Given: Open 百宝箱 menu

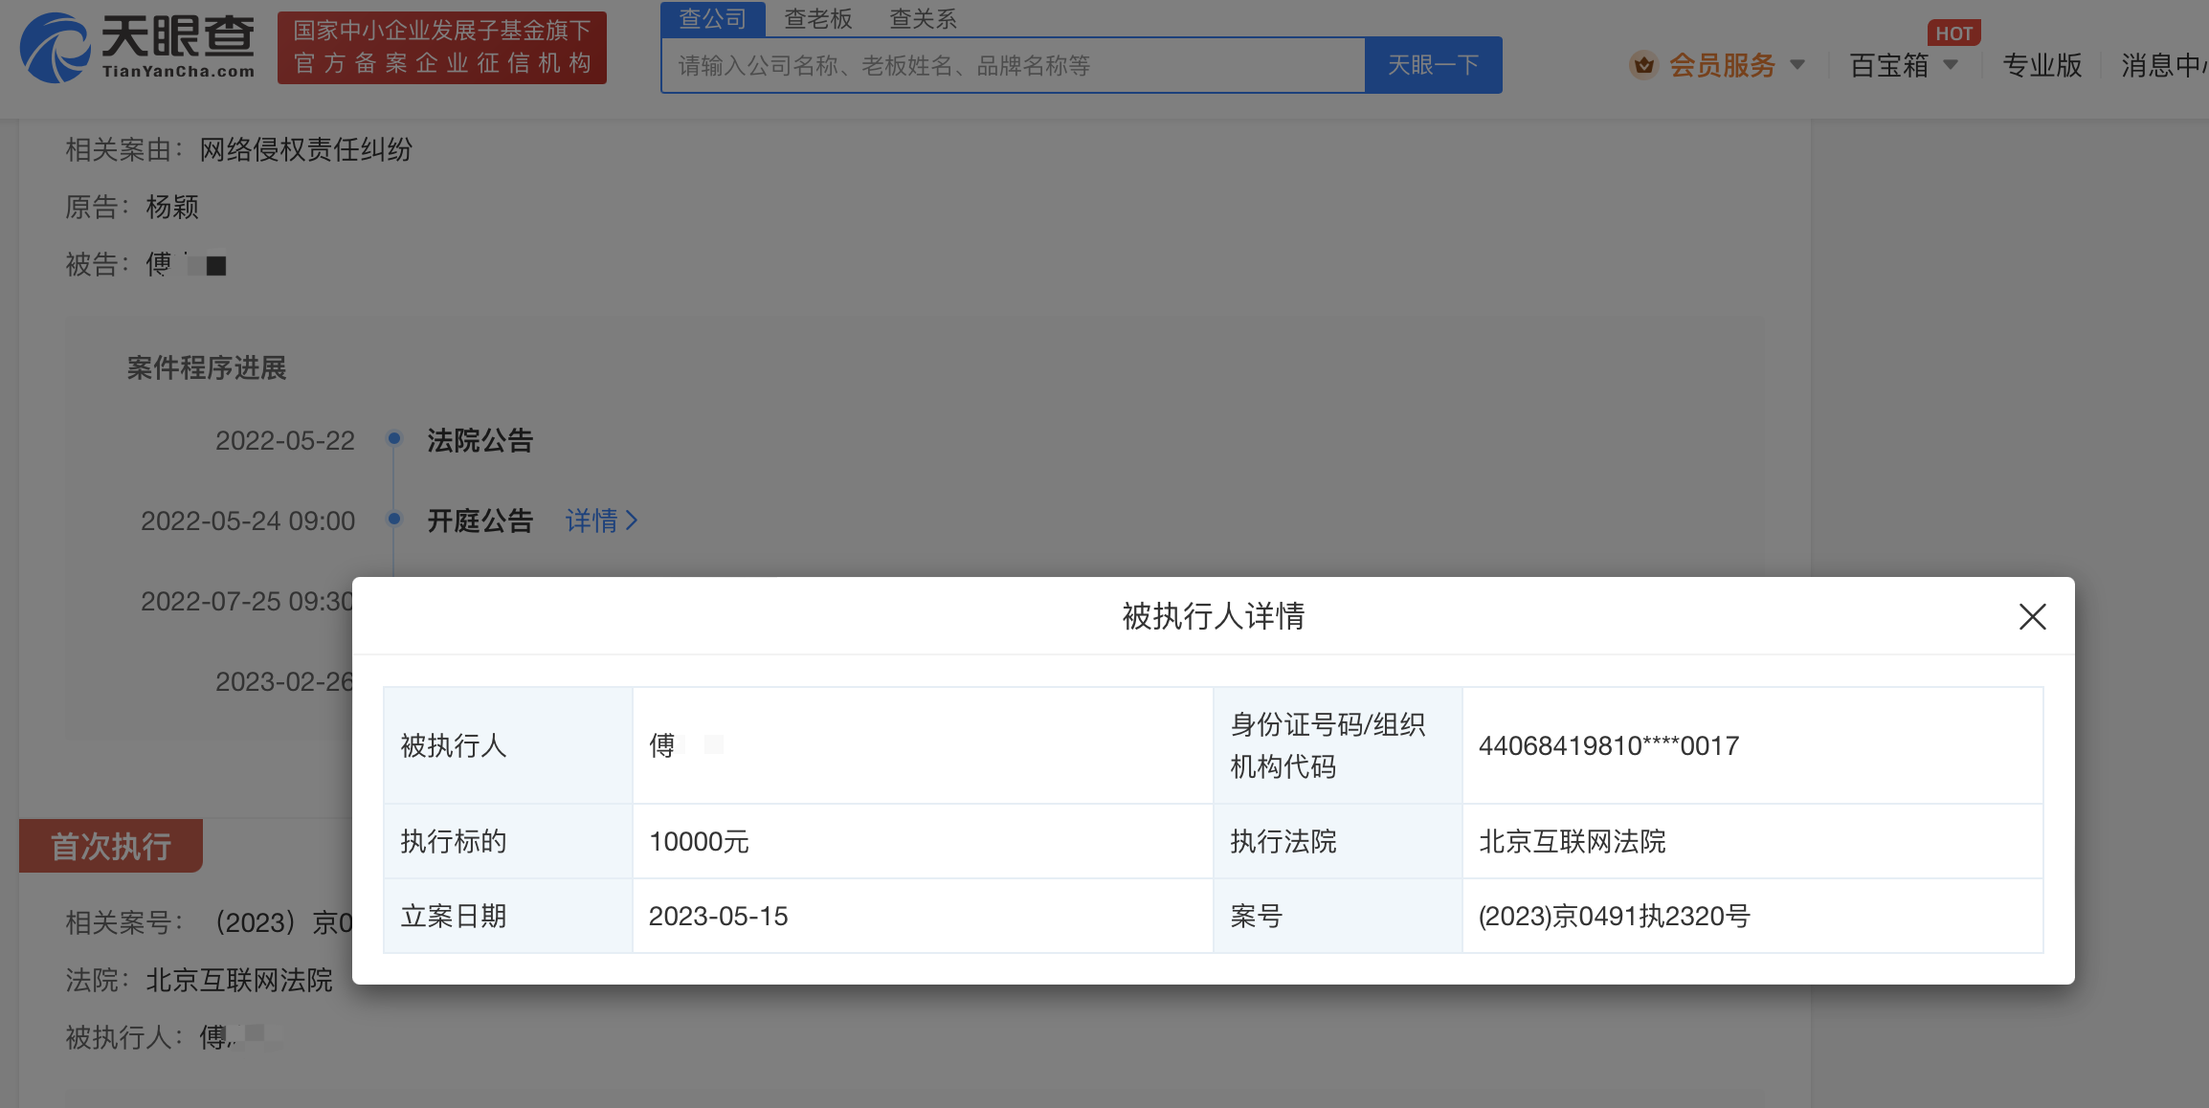Looking at the screenshot, I should (x=1889, y=65).
